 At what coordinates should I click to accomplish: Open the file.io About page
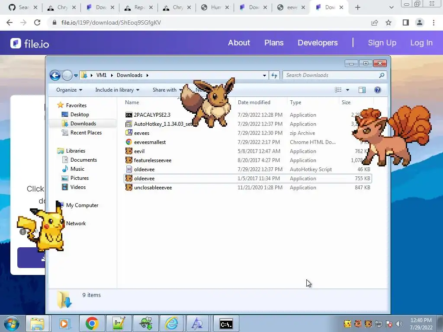tap(239, 43)
